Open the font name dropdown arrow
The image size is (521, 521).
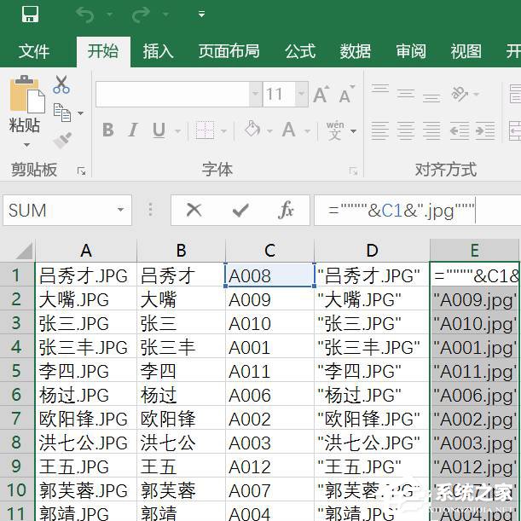point(256,95)
